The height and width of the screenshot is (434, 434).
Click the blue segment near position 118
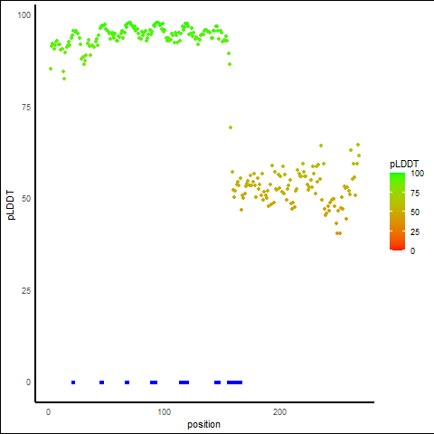[184, 382]
